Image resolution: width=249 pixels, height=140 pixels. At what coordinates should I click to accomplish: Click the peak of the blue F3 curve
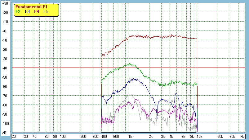(x=134, y=79)
